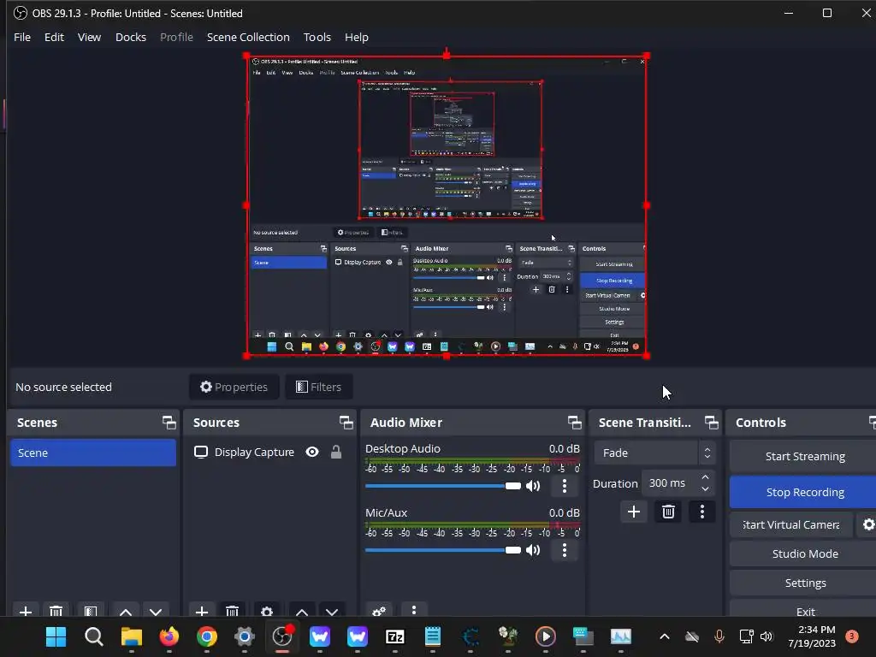Move source up in Sources toolbar
Viewport: 876px width, 657px height.
[302, 611]
